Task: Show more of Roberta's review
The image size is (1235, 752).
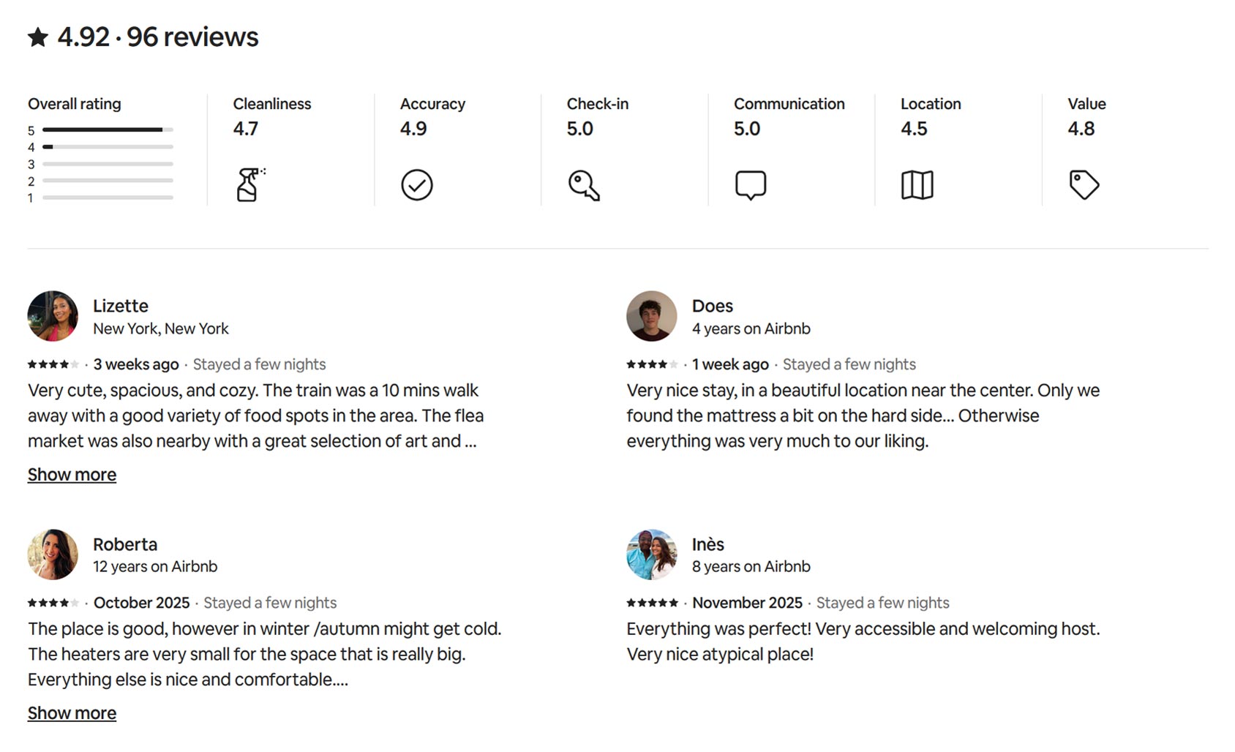Action: point(71,712)
